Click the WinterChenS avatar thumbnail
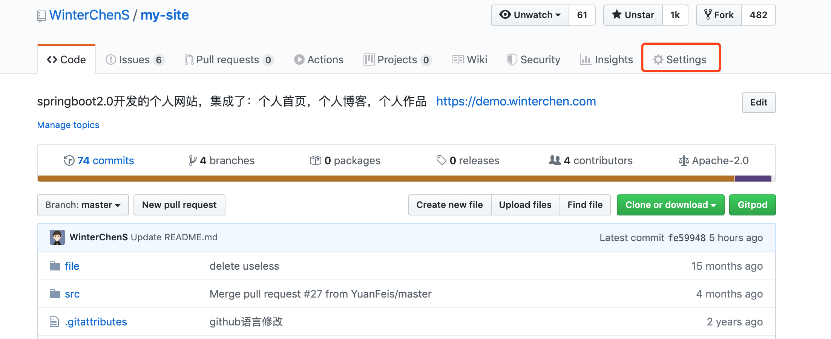This screenshot has height=339, width=831. [x=57, y=237]
